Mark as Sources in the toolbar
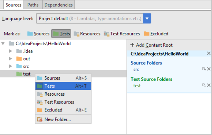212x135 pixels. (x=38, y=33)
